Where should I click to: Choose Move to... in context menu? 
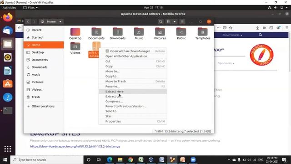(x=133, y=71)
